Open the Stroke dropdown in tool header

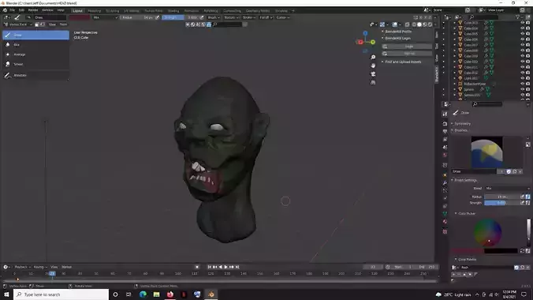click(248, 17)
